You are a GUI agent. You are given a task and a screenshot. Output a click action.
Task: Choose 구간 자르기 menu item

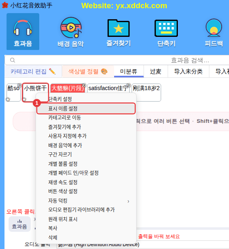86,154
